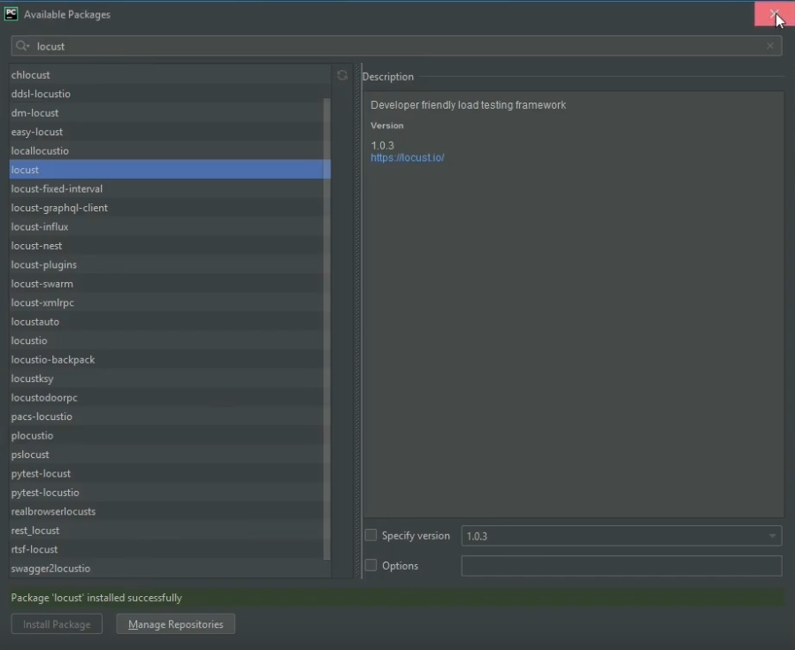Select the pytest-locustio package

170,493
